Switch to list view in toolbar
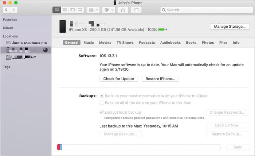Image resolution: width=255 pixels, height=156 pixels. pyautogui.click(x=64, y=10)
